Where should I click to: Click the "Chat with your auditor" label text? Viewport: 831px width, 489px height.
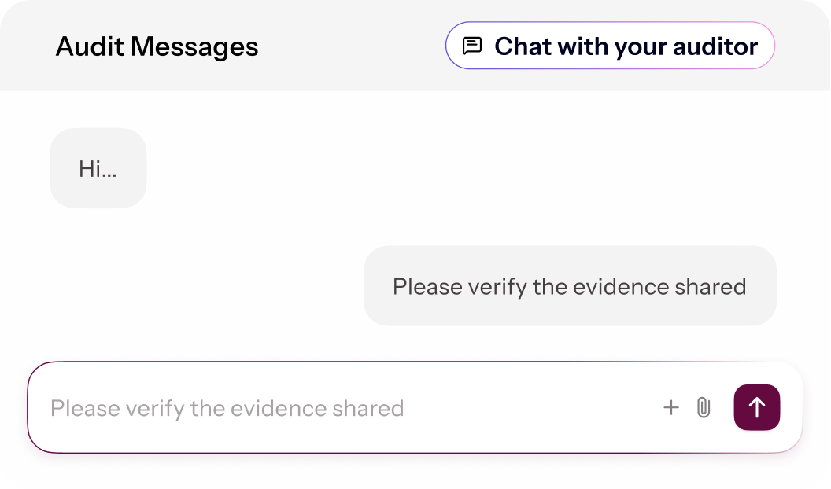pyautogui.click(x=626, y=46)
